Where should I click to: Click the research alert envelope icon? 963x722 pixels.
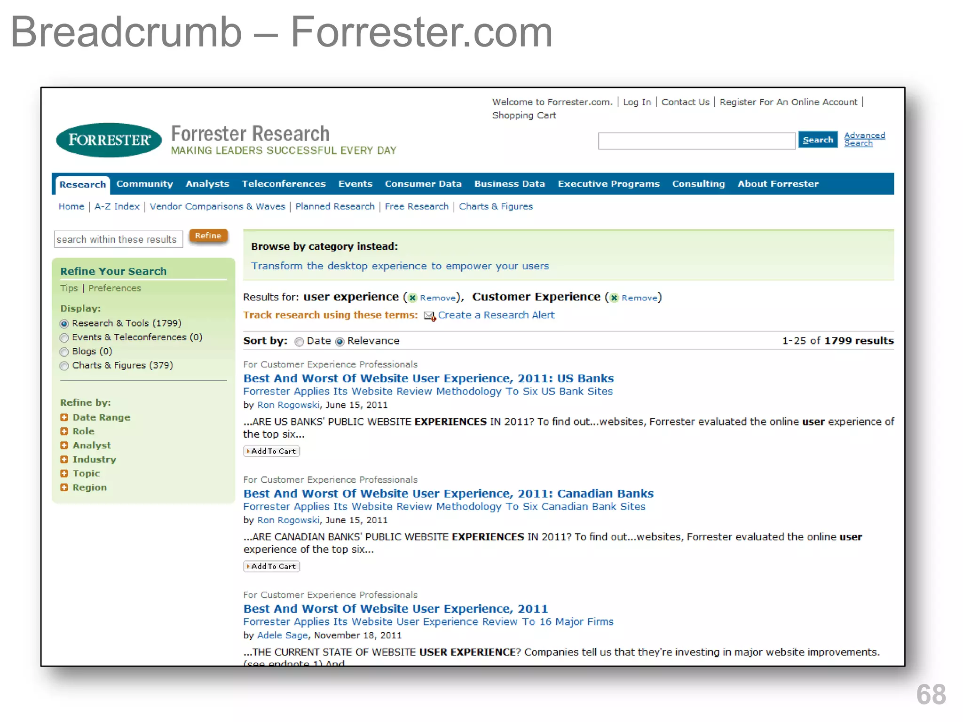tap(429, 316)
